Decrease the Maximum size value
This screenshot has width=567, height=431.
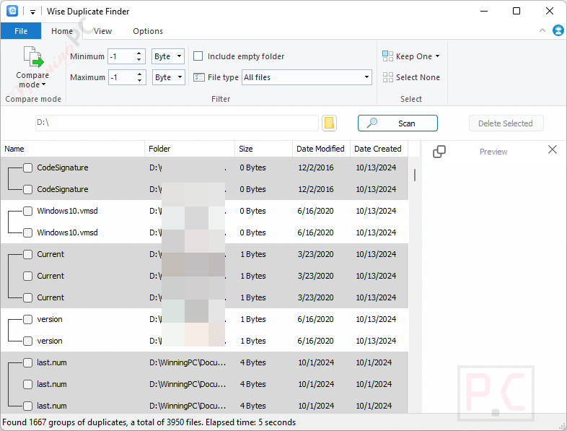tap(139, 80)
